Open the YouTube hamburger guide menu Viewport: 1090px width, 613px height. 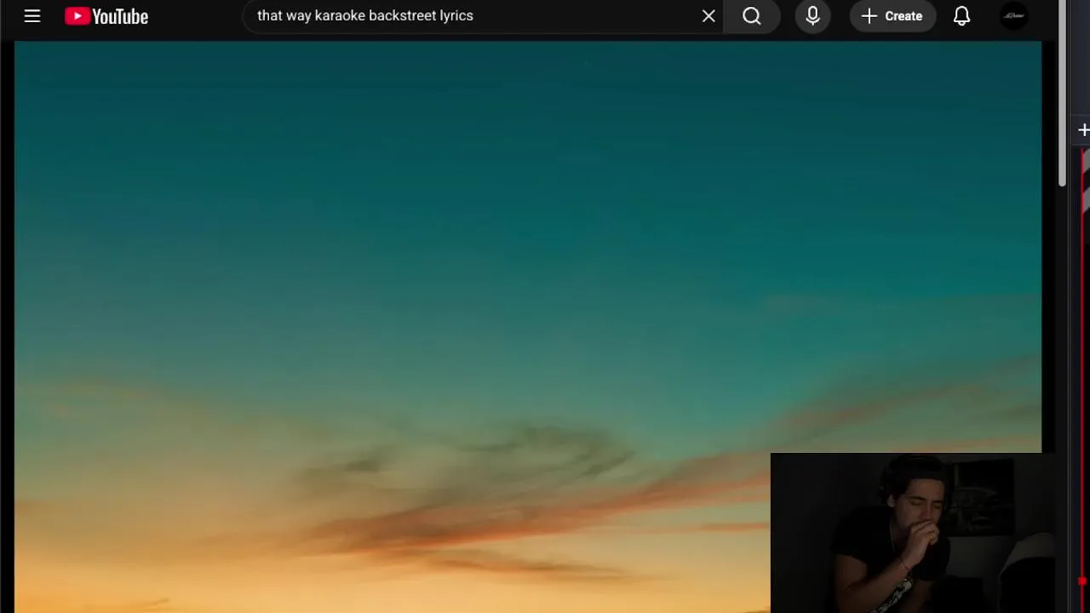[x=32, y=16]
